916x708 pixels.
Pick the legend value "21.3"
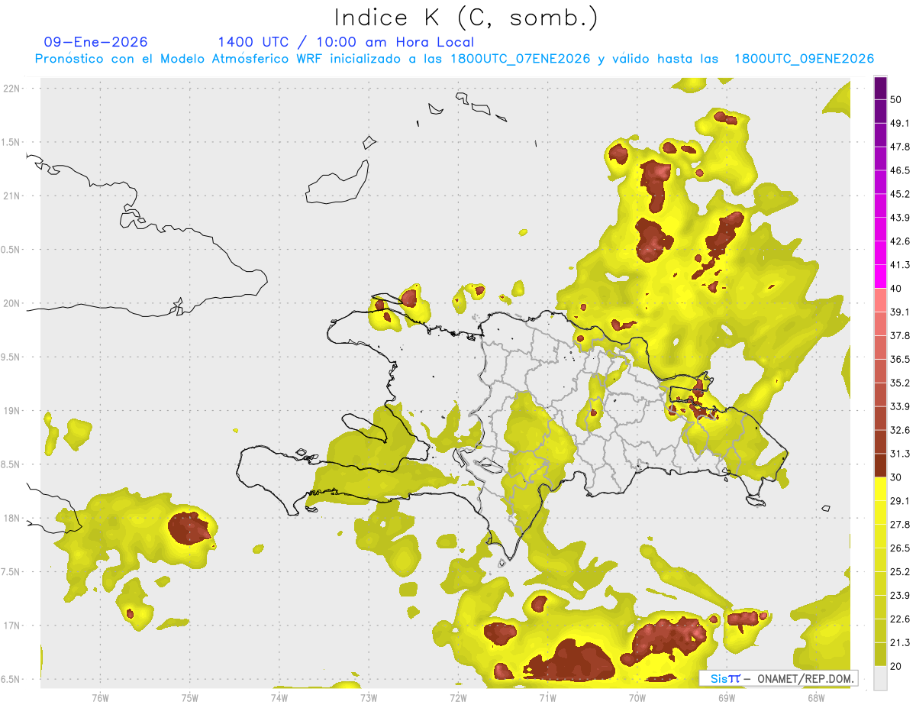click(900, 643)
